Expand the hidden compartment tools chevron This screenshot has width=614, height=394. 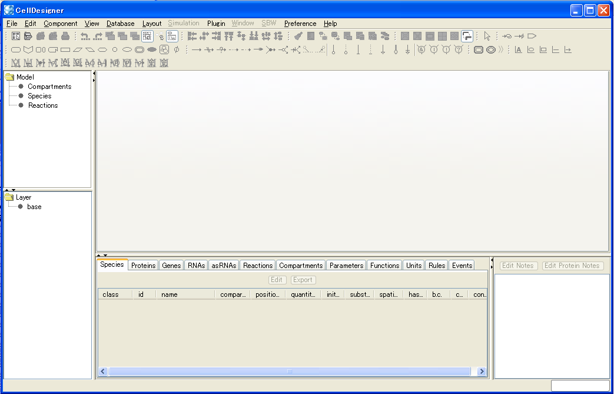(501, 49)
